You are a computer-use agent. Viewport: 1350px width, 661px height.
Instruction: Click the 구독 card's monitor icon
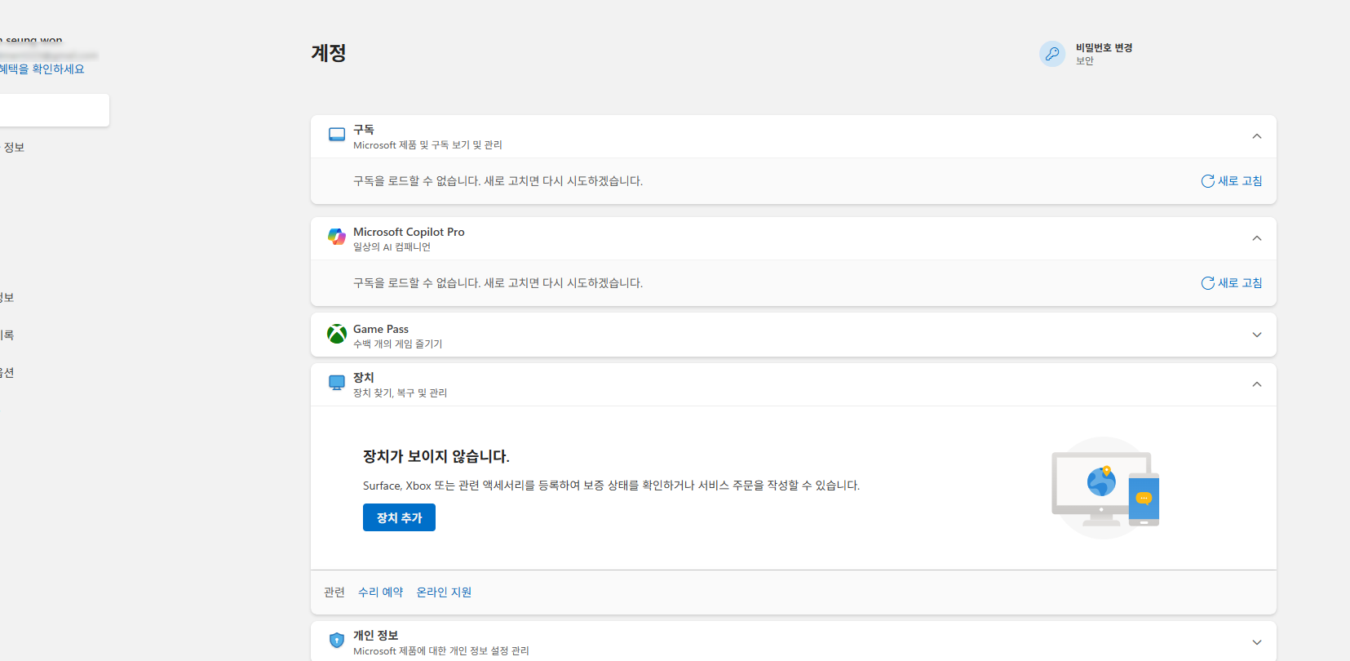tap(337, 135)
